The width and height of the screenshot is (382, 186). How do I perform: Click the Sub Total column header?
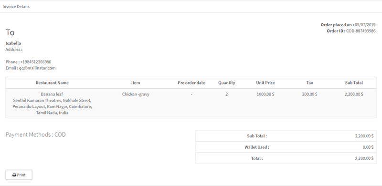point(354,83)
